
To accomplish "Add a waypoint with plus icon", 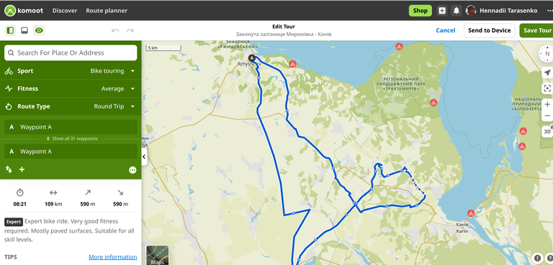I will 22,169.
